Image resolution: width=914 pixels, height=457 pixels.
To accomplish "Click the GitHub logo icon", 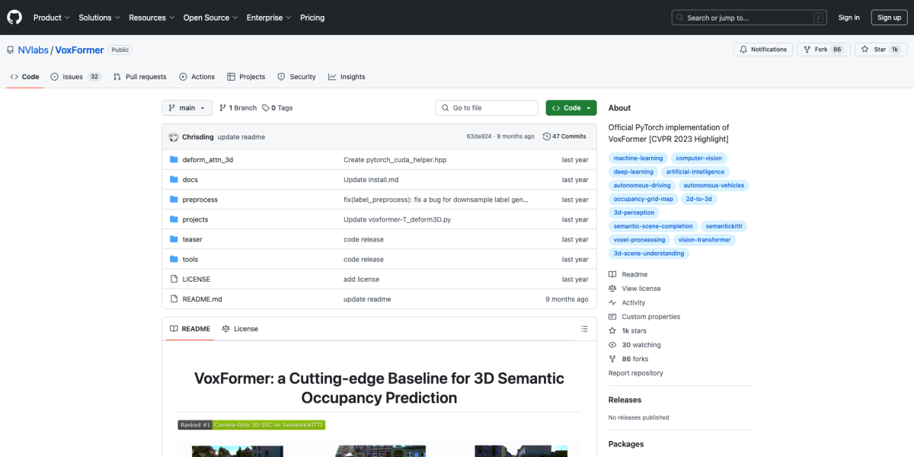I will [x=14, y=18].
